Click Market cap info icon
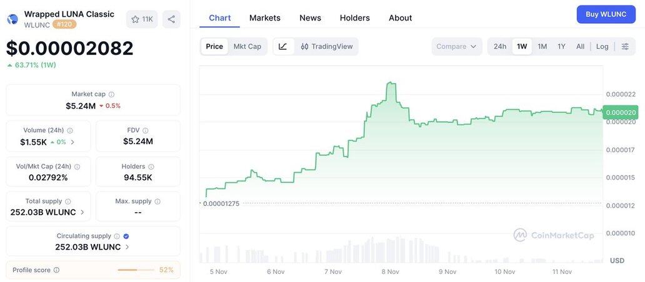 click(111, 94)
